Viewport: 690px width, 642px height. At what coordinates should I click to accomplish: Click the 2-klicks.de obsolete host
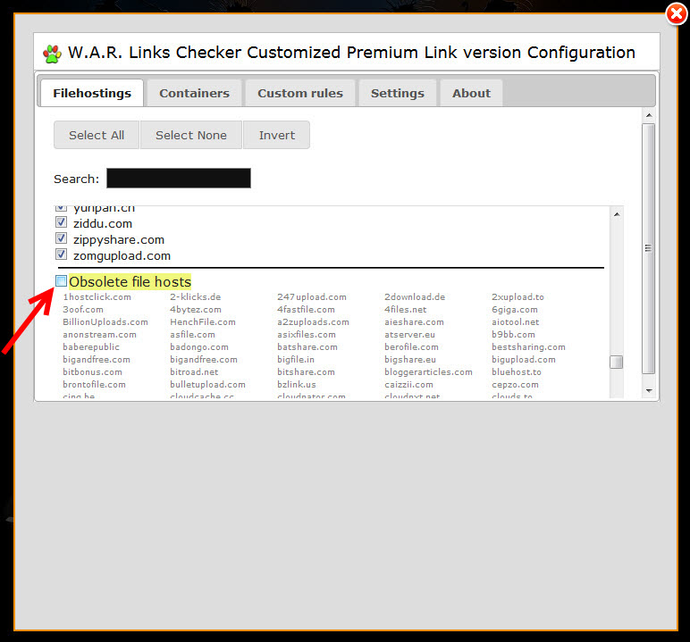click(x=196, y=296)
